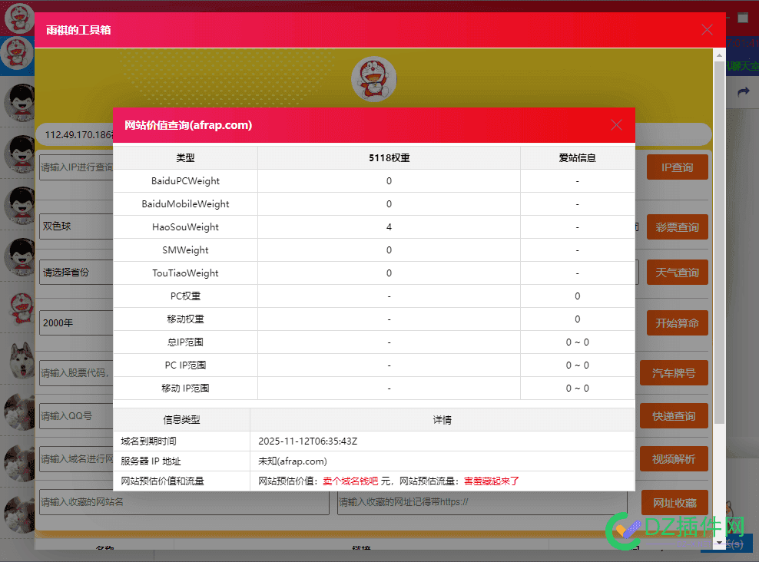Close the 网站价值查询 popup dialog

tap(616, 125)
